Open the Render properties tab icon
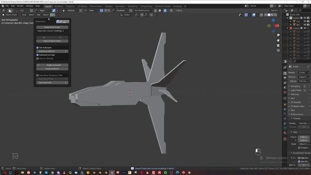 [285, 73]
